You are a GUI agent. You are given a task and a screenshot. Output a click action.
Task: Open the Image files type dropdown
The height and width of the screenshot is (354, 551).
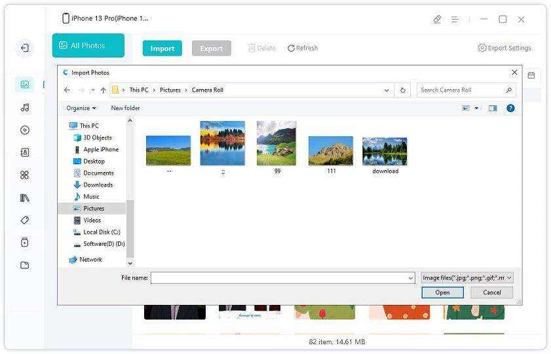click(x=467, y=278)
